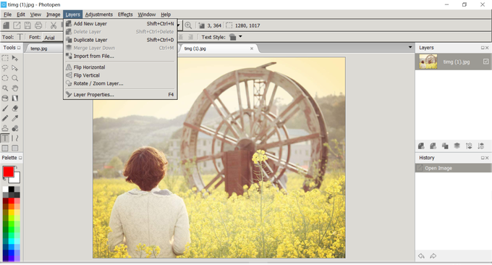Float the History panel via its square button
The image size is (492, 265).
[x=483, y=158]
